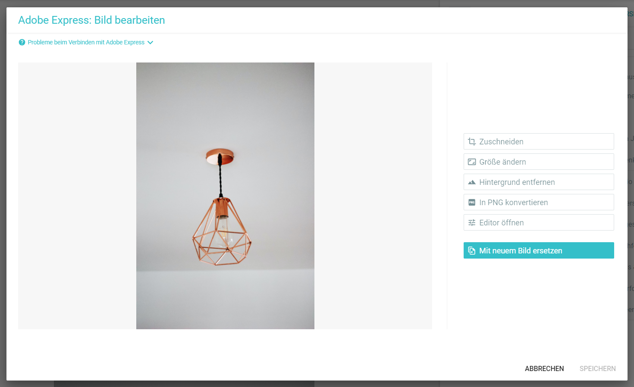This screenshot has width=634, height=387.
Task: Click the question mark help icon
Action: (x=22, y=42)
